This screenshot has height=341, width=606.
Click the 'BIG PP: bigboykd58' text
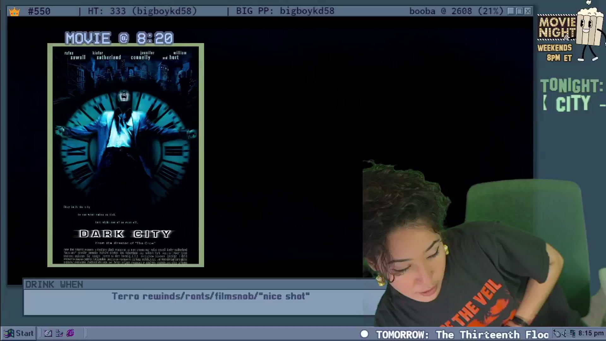click(285, 11)
